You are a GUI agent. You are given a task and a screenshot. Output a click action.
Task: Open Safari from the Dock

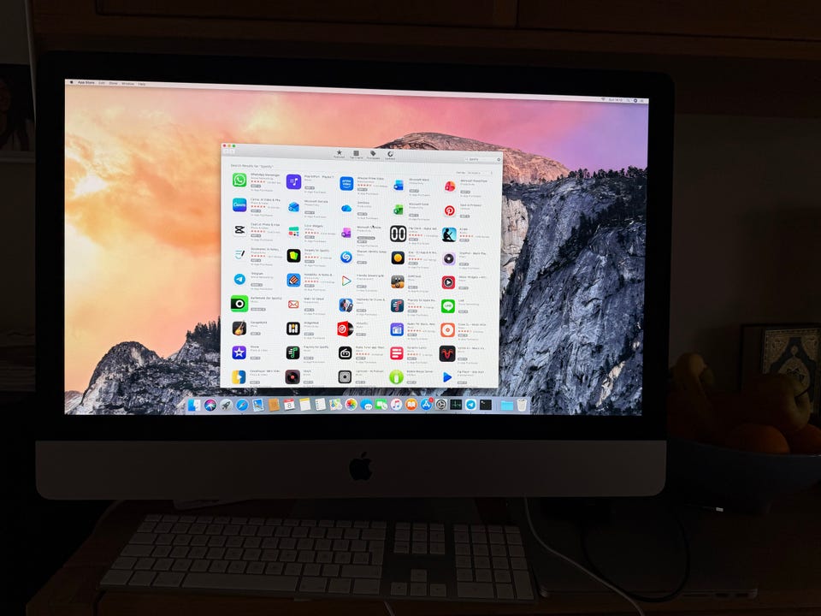tap(242, 405)
